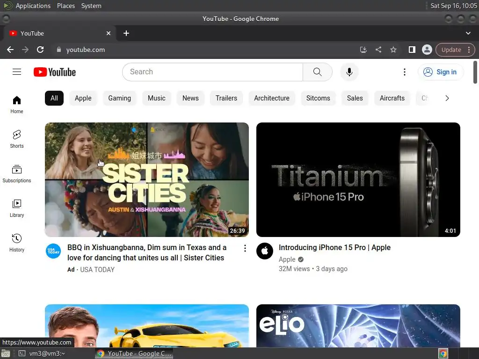Open the System menu
This screenshot has width=479, height=359.
point(91,6)
